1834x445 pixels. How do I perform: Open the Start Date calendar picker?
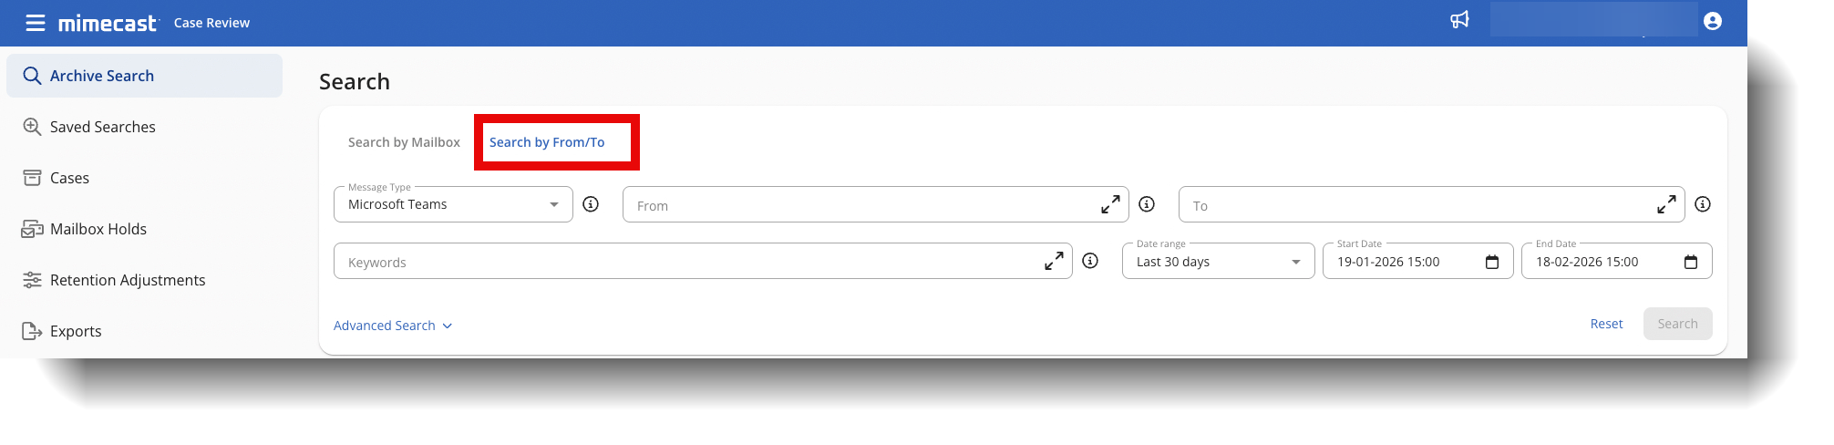[x=1491, y=263]
